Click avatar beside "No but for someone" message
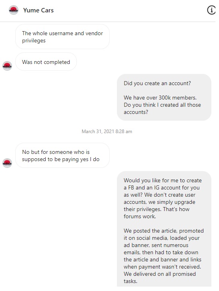219x291 pixels. (x=7, y=163)
